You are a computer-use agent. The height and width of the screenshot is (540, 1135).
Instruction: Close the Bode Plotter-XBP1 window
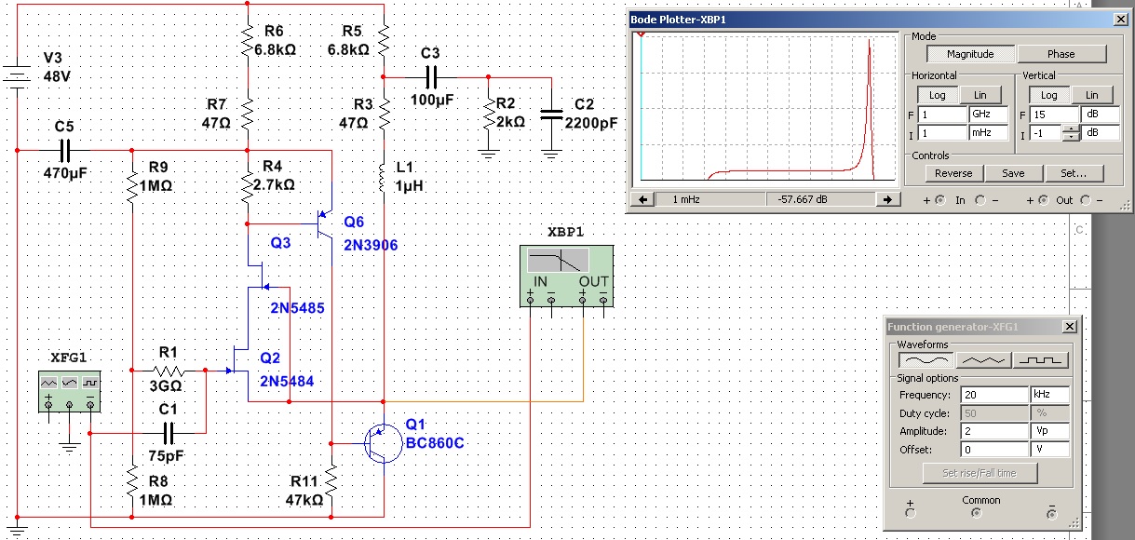[x=1120, y=20]
